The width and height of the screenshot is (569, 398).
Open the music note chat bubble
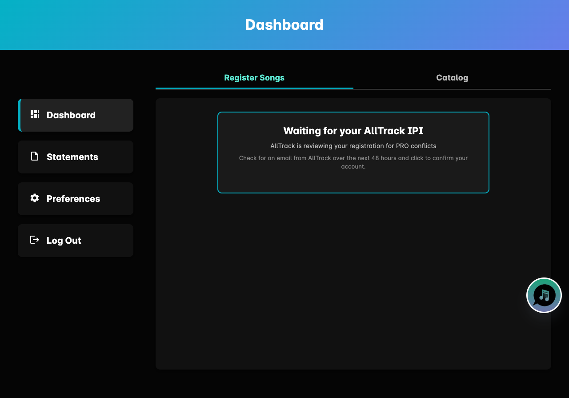544,295
